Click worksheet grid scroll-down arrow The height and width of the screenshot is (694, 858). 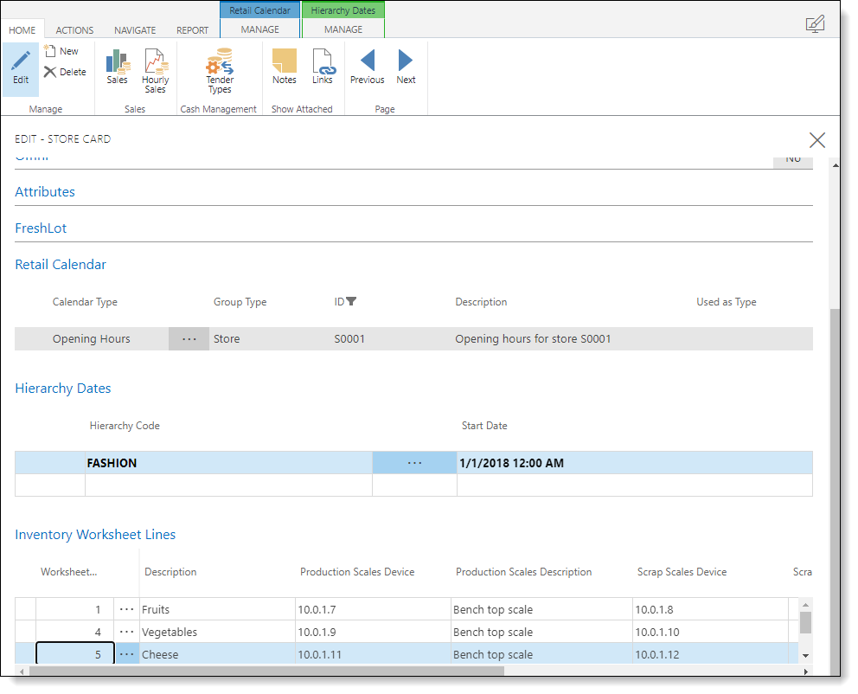tap(805, 656)
